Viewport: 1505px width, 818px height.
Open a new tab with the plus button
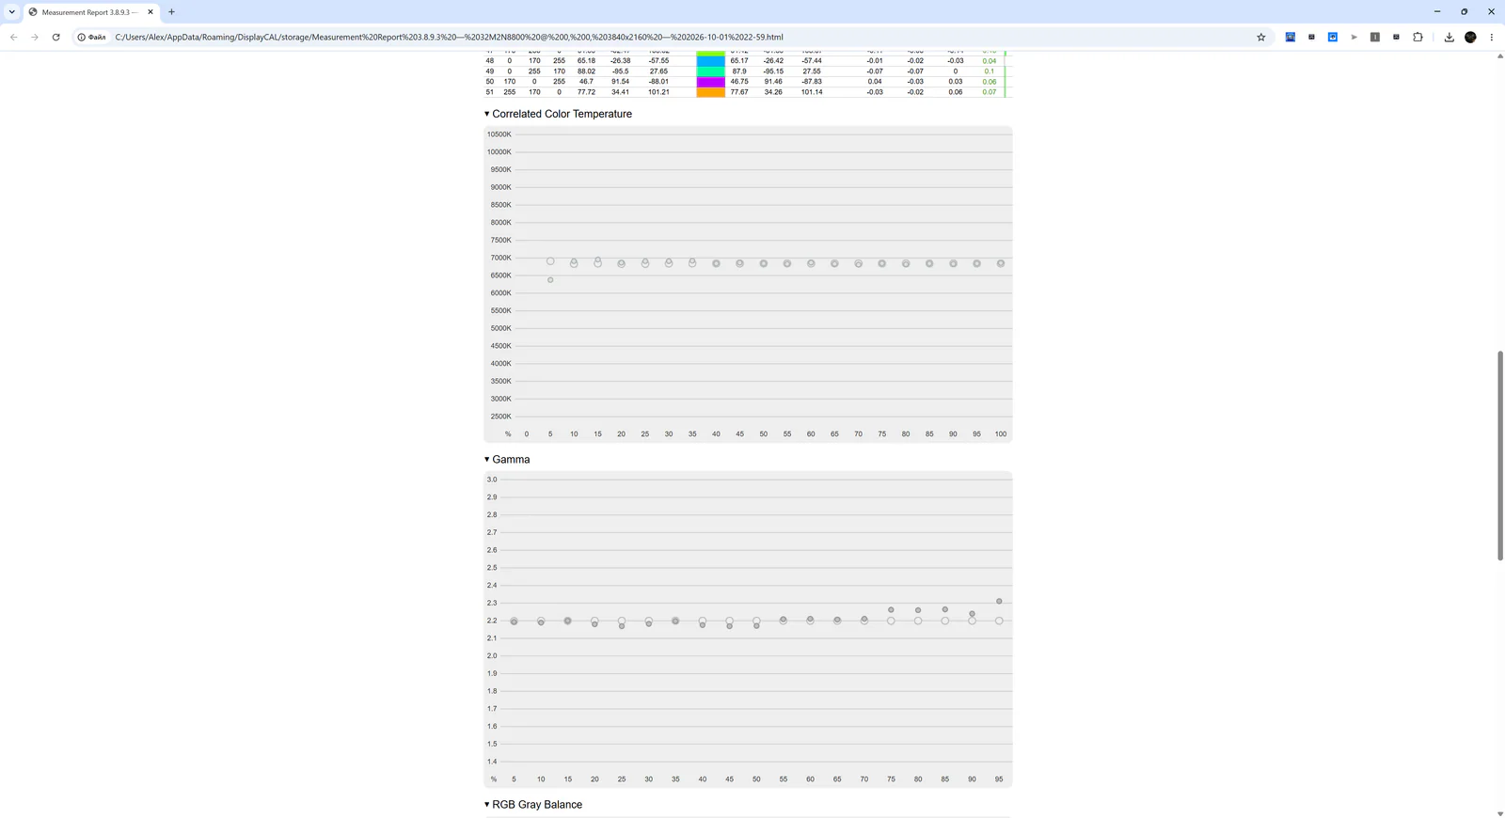coord(171,12)
